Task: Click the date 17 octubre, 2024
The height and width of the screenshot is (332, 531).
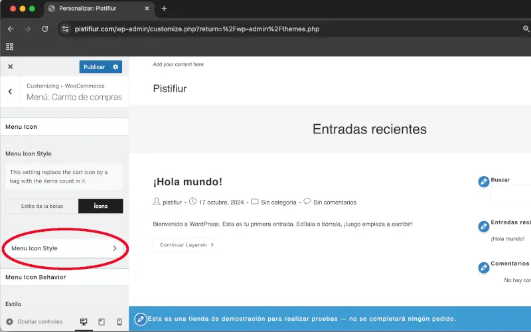Action: 221,203
